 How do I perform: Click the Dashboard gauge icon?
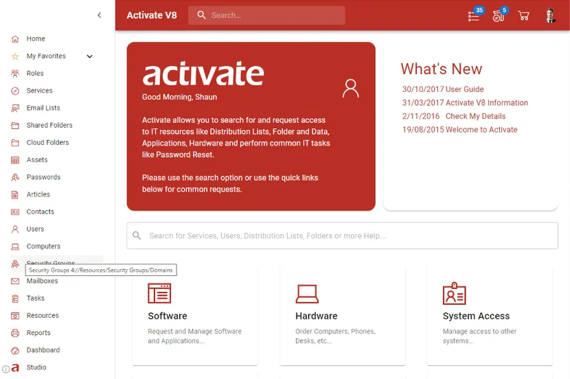(x=15, y=350)
